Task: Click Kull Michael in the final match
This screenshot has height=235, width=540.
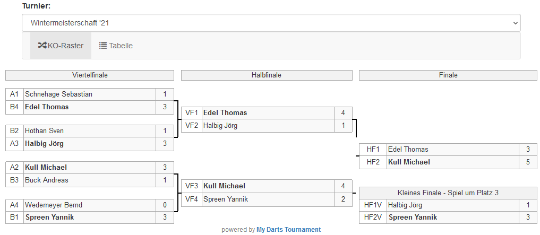Action: click(x=409, y=162)
